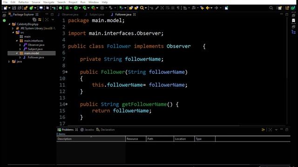Toggle Mark Occurrences pencil icon
Screen dimensions: 298x167
(157, 8)
